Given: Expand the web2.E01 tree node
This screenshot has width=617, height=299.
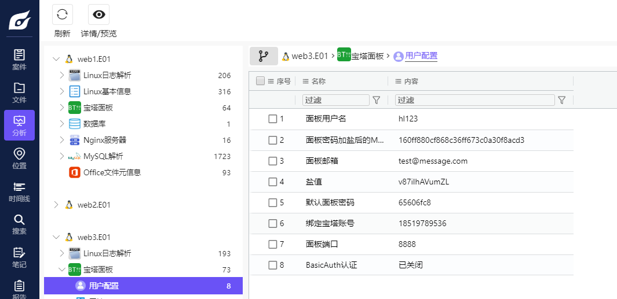Looking at the screenshot, I should pyautogui.click(x=56, y=205).
